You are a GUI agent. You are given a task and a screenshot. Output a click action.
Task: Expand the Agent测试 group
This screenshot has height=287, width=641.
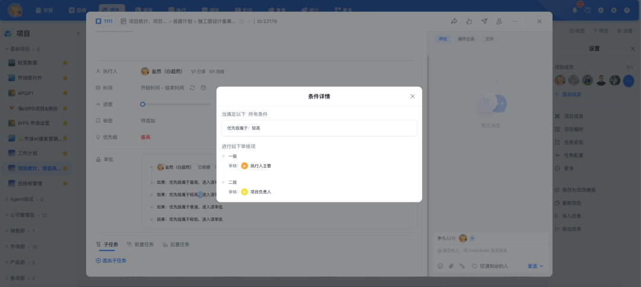point(7,200)
